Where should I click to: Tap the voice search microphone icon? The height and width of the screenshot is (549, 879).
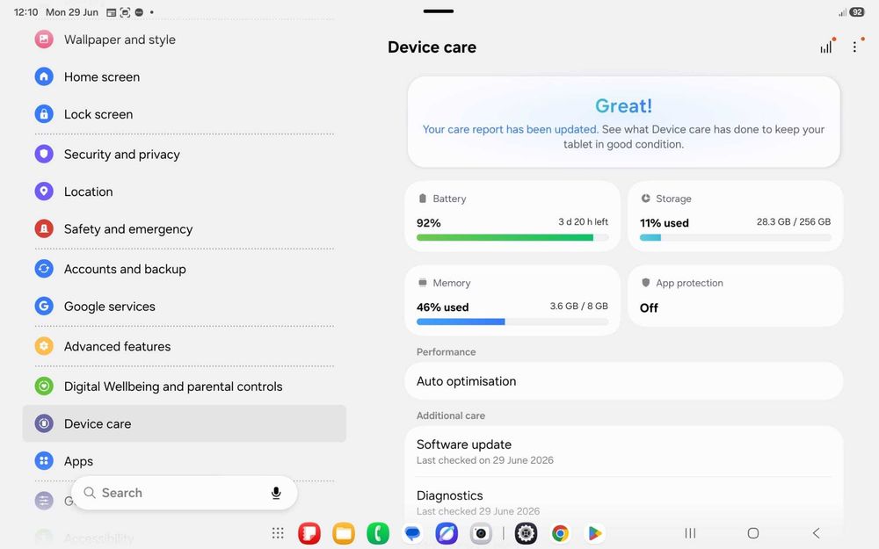[x=276, y=493]
